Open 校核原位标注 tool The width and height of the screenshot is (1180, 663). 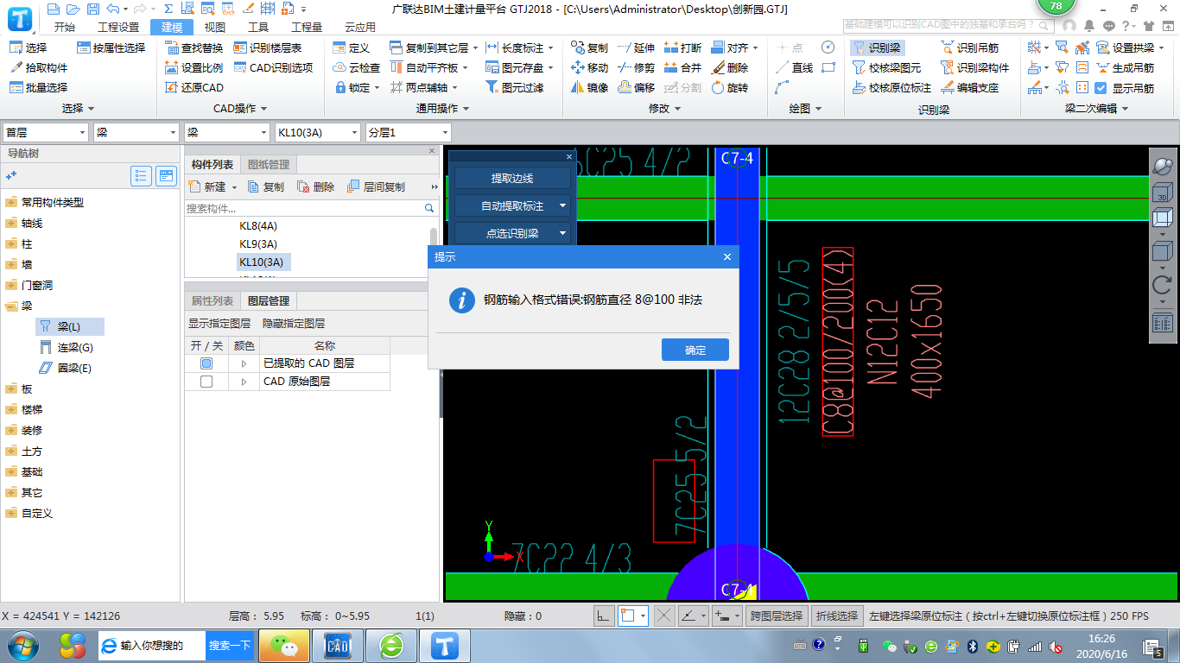(x=891, y=87)
